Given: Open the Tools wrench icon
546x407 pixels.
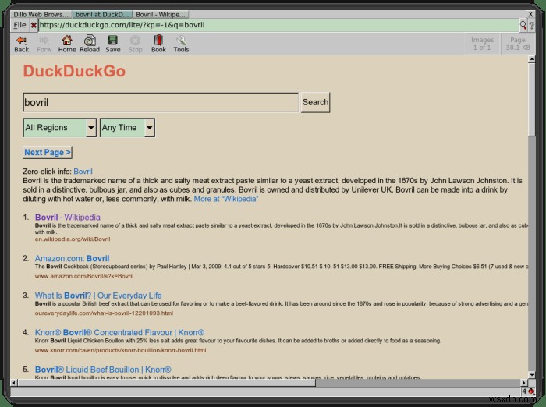Looking at the screenshot, I should click(181, 44).
